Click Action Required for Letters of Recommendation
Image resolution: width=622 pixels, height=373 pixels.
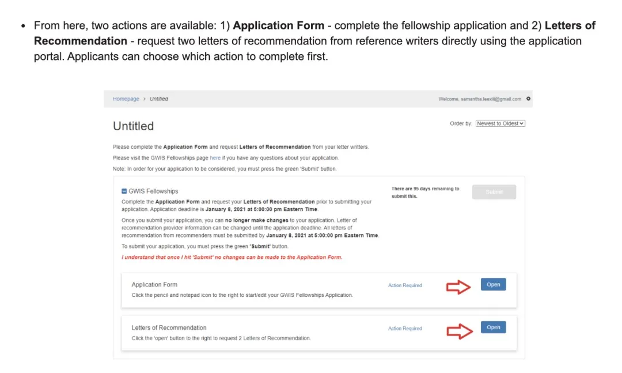(x=405, y=329)
